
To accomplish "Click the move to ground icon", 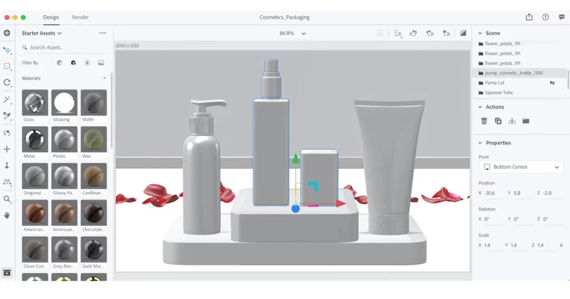I will pos(512,121).
